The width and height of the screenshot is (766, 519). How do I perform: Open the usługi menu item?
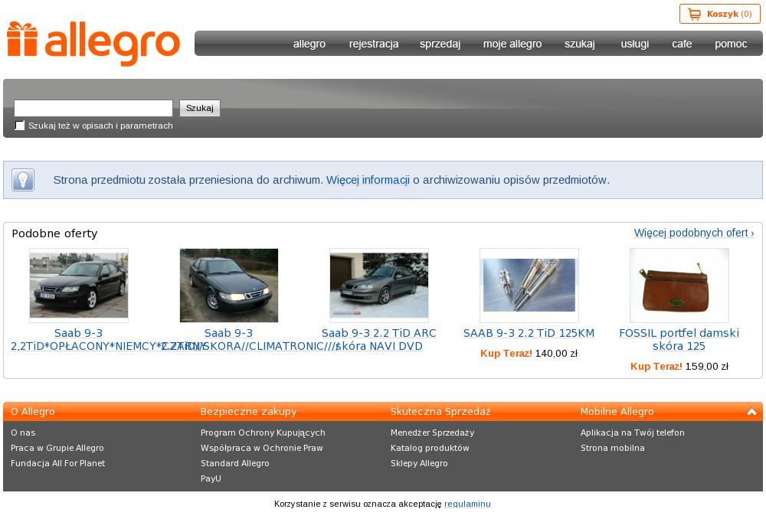point(634,44)
